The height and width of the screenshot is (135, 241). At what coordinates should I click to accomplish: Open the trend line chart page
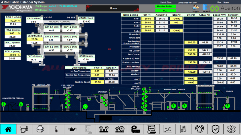168,129
